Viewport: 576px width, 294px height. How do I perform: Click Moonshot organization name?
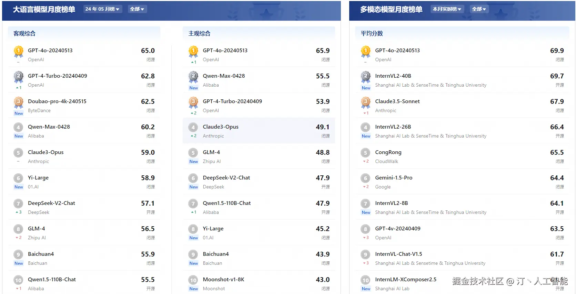pos(214,289)
